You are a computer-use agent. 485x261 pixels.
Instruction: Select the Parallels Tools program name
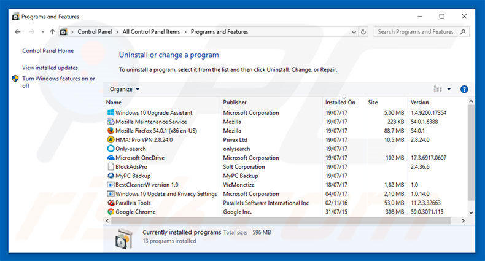(133, 203)
